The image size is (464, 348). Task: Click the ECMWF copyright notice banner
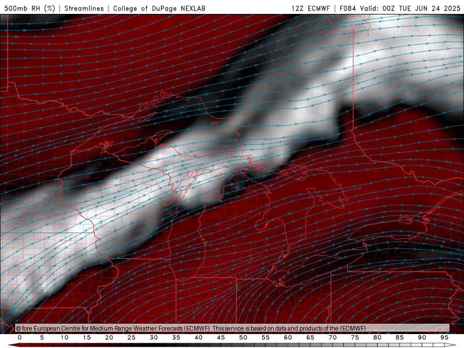point(233,328)
